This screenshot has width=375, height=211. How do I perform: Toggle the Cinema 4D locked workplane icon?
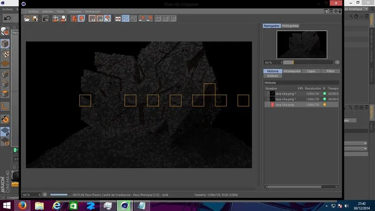5,132
